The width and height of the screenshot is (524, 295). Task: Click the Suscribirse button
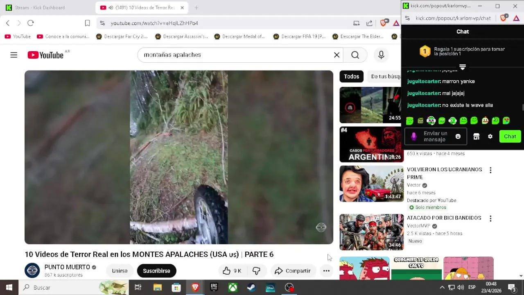pyautogui.click(x=156, y=271)
